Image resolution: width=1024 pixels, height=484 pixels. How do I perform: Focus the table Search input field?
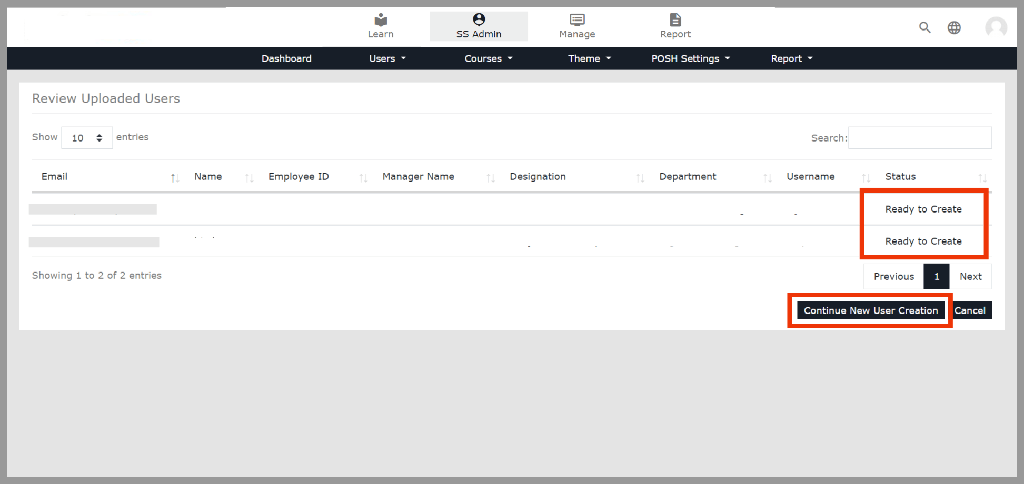pyautogui.click(x=920, y=138)
